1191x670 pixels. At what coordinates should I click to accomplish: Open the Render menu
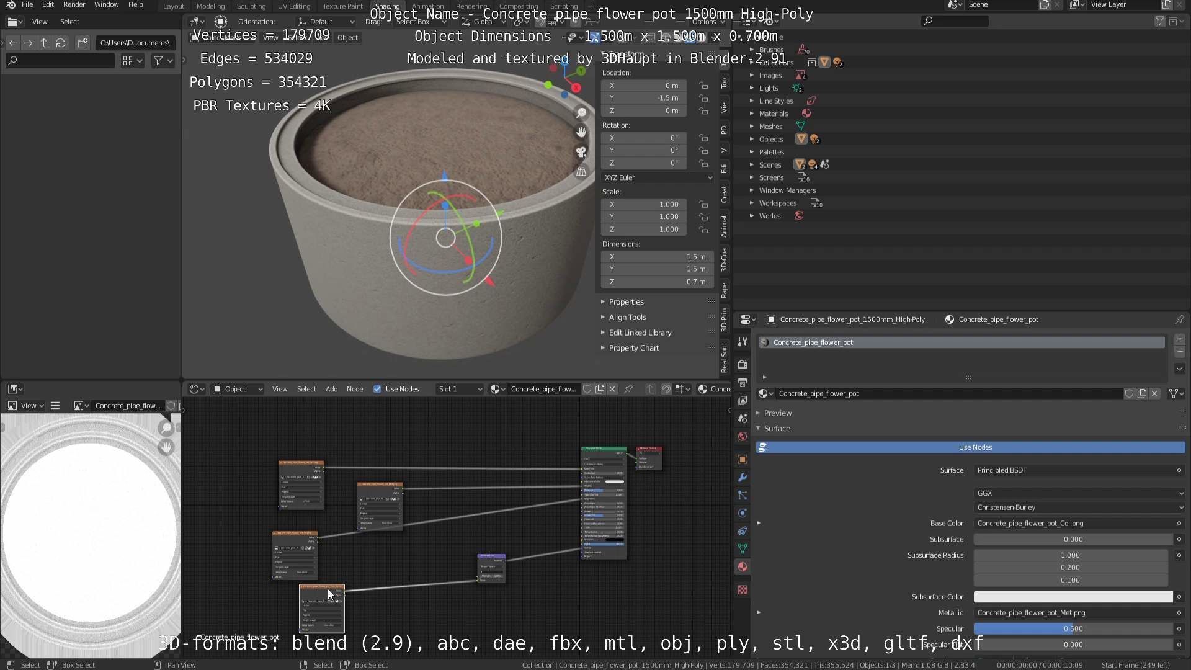tap(74, 5)
